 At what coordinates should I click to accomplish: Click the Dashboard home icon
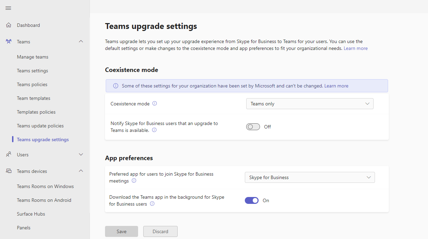coord(9,25)
